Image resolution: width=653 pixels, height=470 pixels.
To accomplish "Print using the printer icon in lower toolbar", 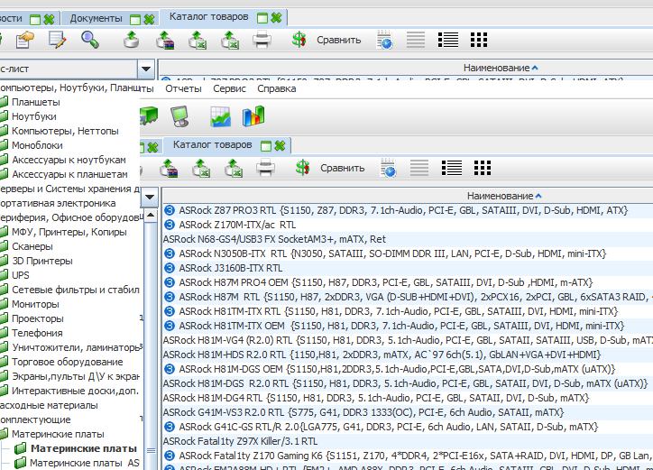I will tap(265, 169).
